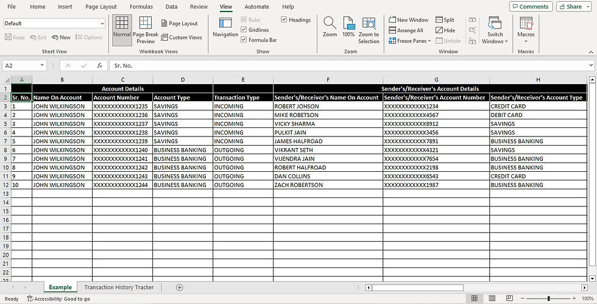Switch to the Insert tab
Screen dimensions: 597x304
point(65,7)
